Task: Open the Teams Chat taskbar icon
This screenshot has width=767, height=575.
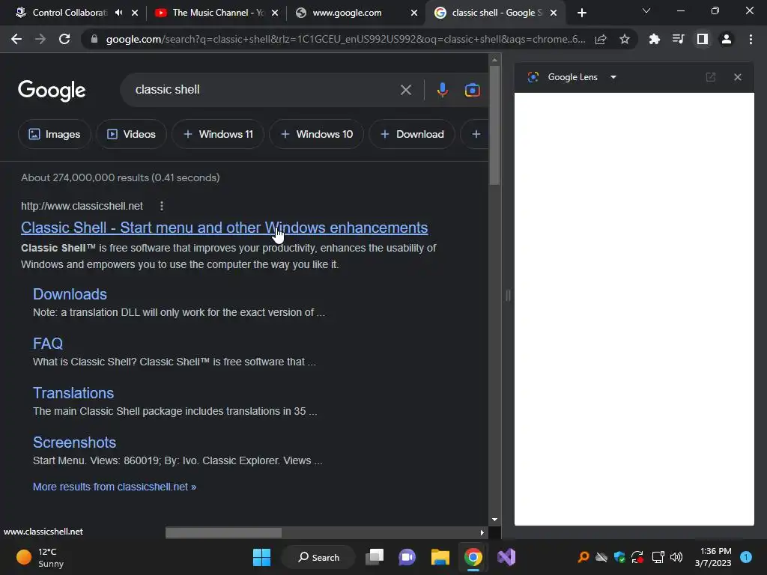Action: 407,557
